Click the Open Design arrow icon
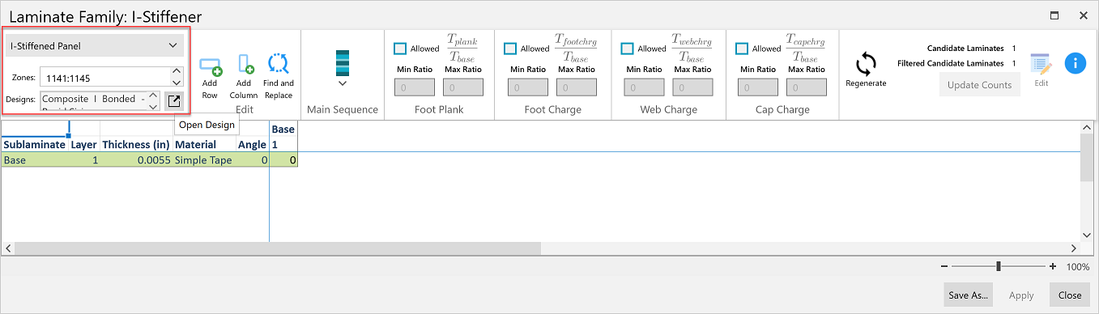 [x=174, y=101]
